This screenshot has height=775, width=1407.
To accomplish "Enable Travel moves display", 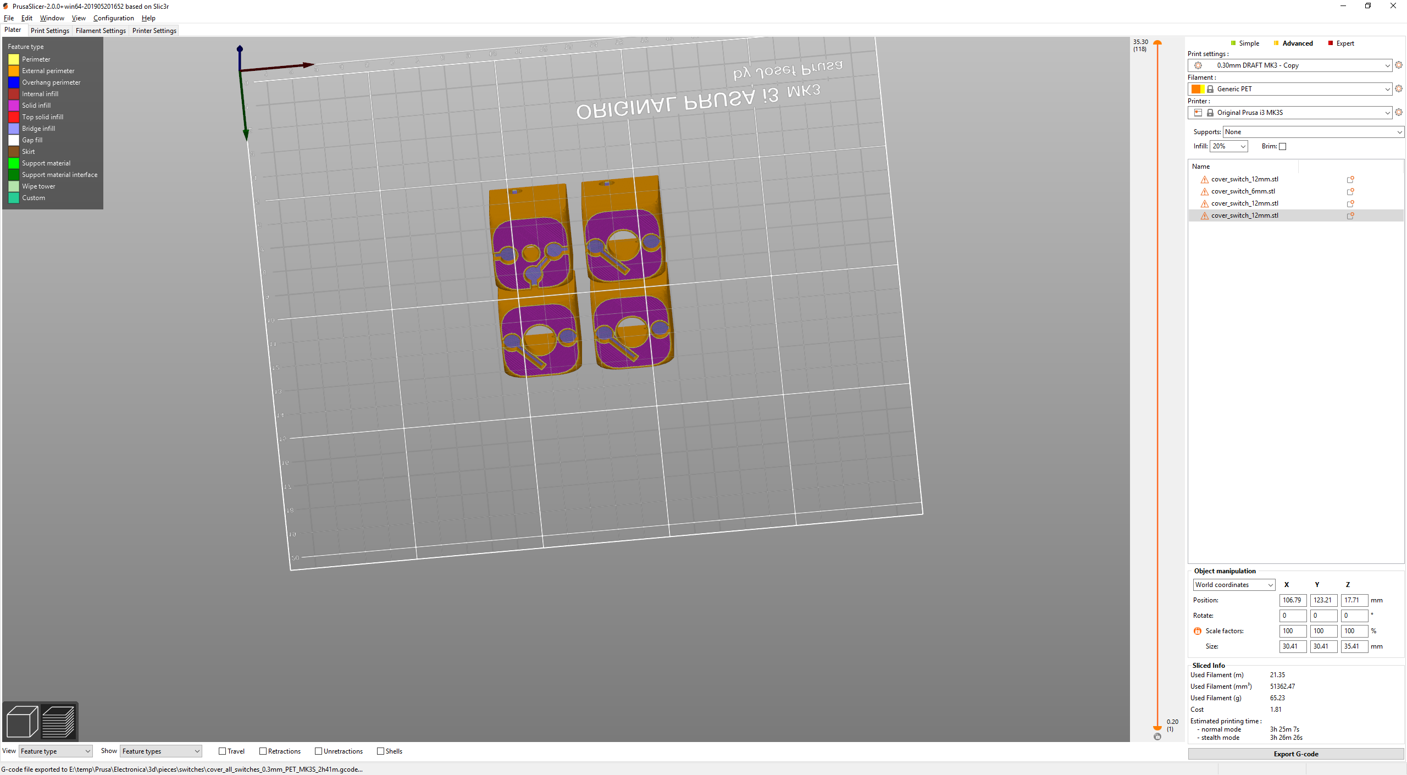I will pyautogui.click(x=223, y=751).
